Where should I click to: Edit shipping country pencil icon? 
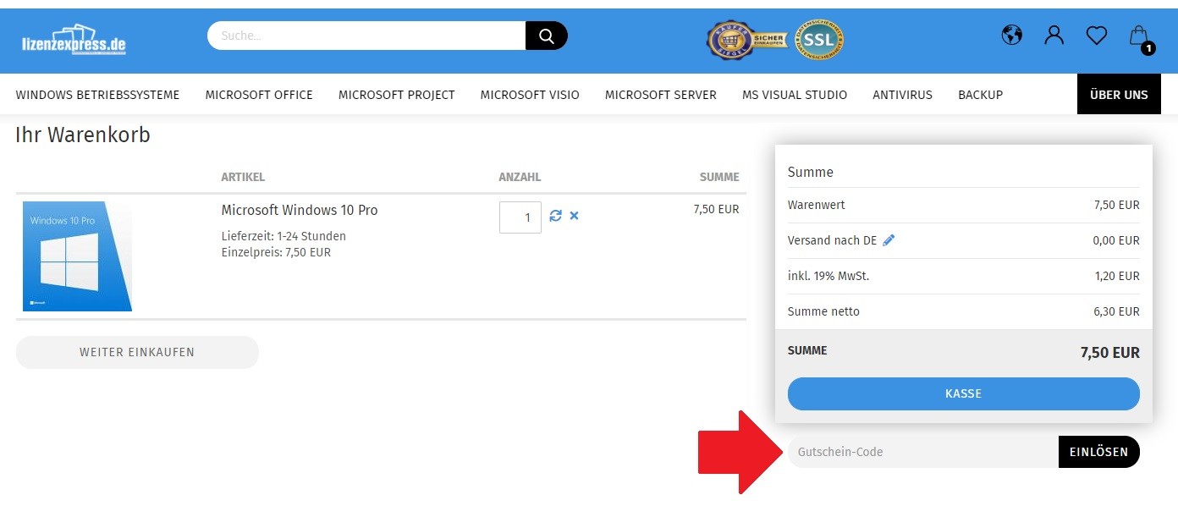(x=889, y=240)
